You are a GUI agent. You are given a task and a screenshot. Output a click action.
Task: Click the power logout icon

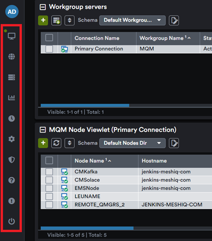11,221
